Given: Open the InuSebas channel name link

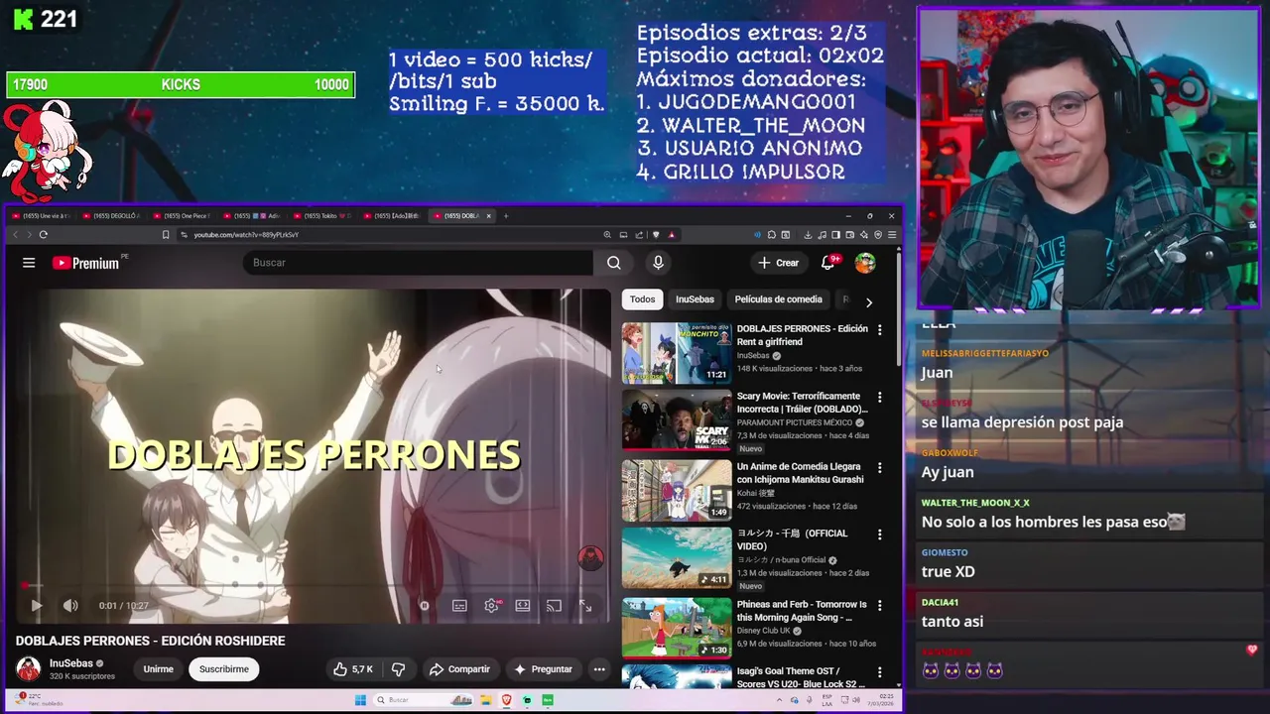Looking at the screenshot, I should tap(71, 663).
